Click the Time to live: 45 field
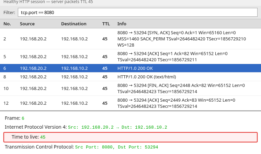The width and height of the screenshot is (261, 154). pyautogui.click(x=130, y=137)
